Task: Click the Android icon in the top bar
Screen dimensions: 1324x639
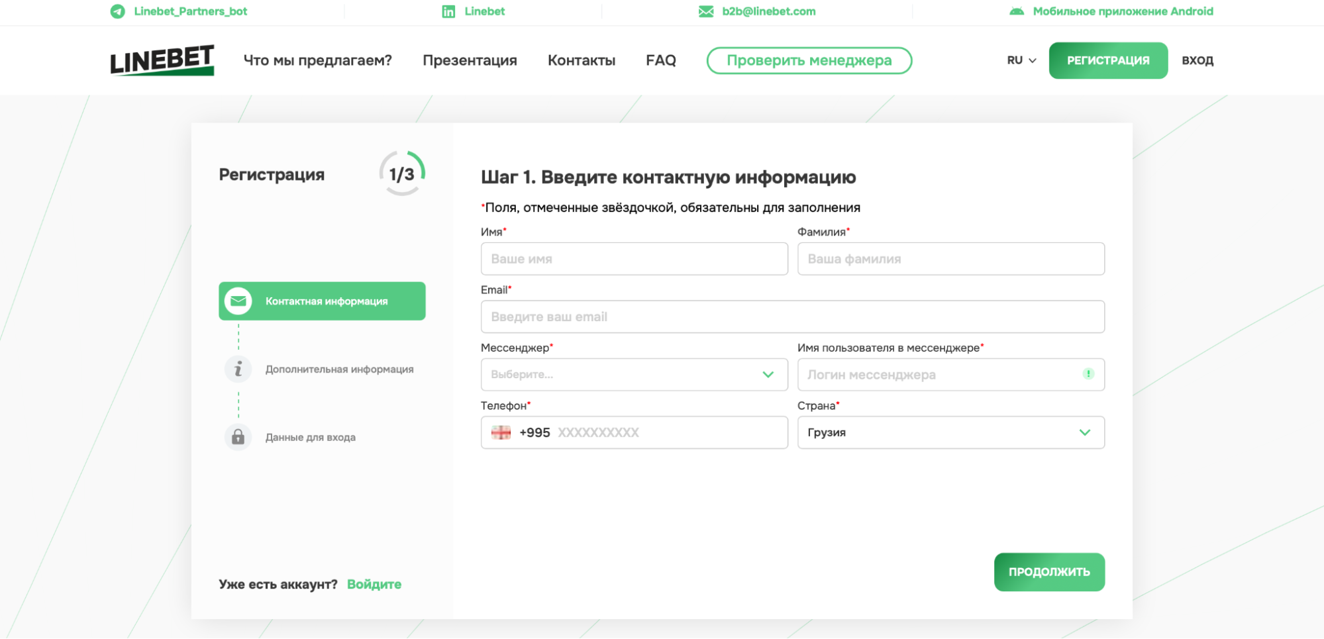Action: (1017, 11)
